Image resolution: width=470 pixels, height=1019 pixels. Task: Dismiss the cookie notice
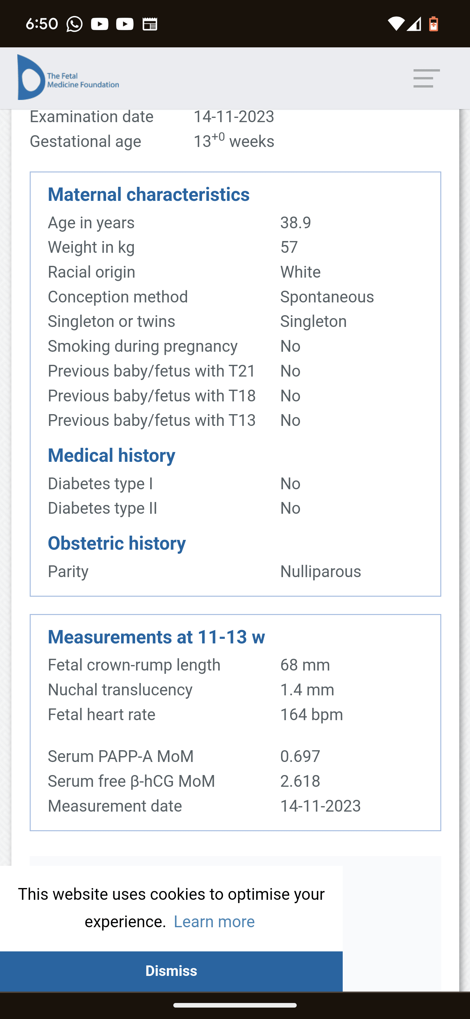click(171, 971)
